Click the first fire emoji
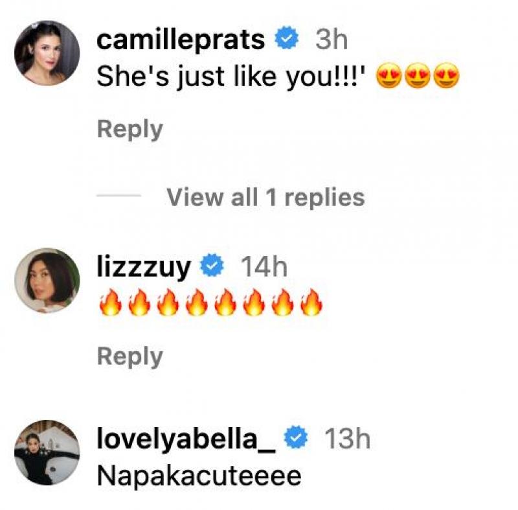 111,302
